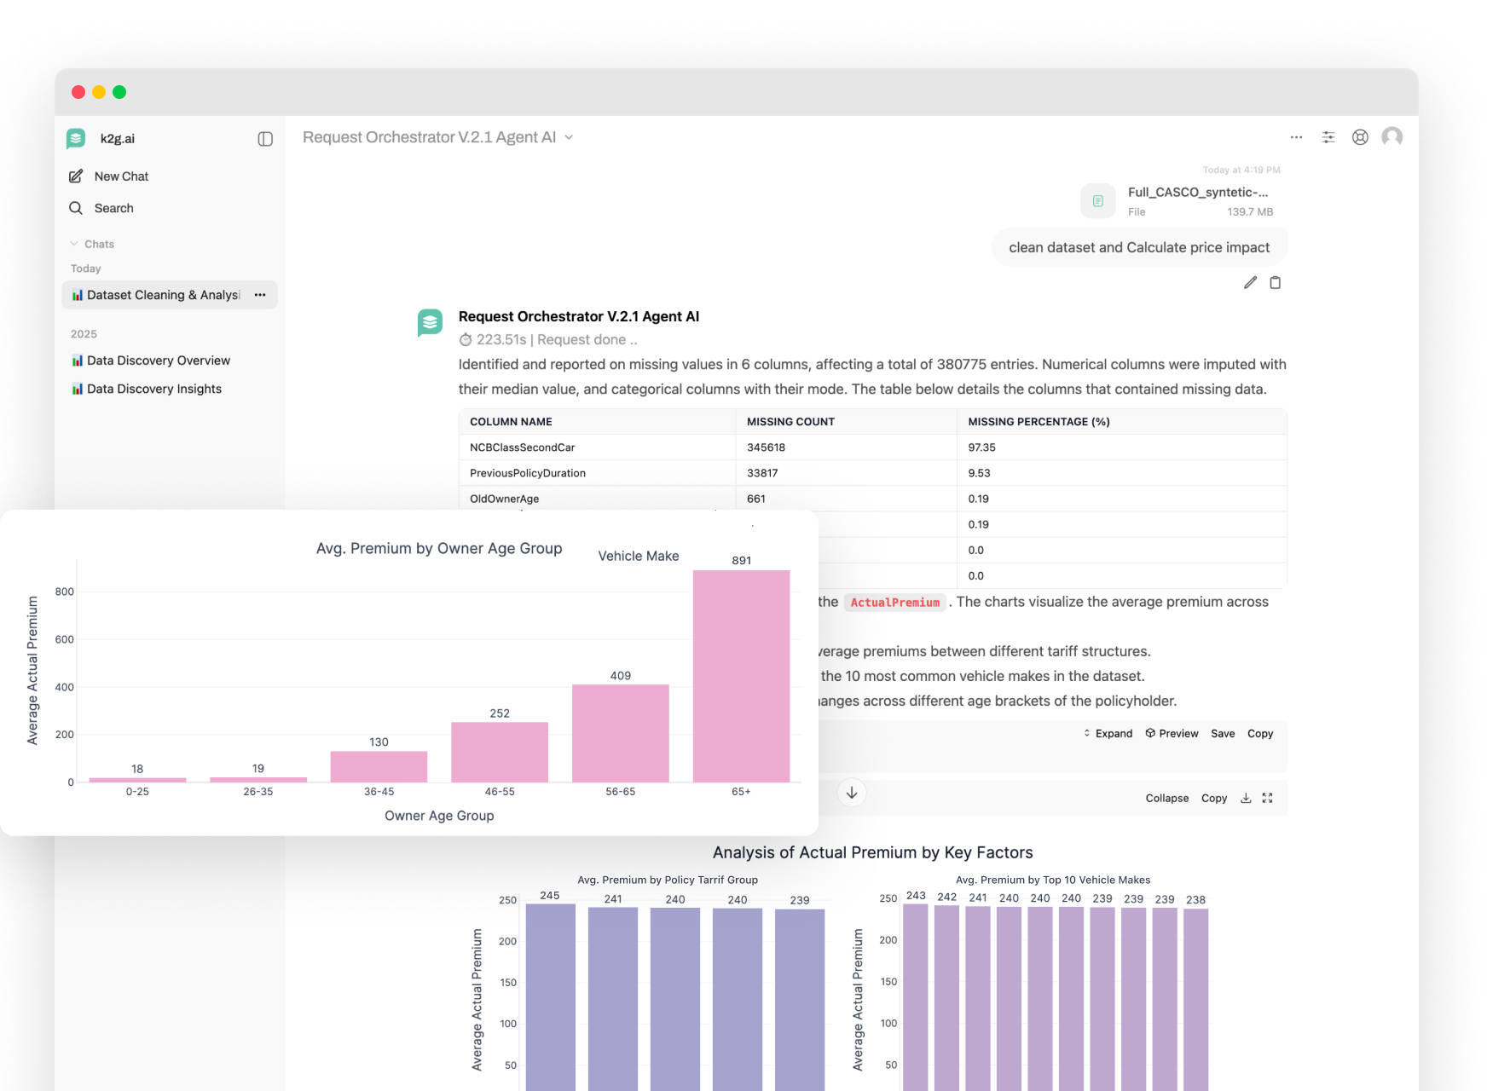Click the agent avatar icon beside response
Screen dimensions: 1487x1091
tap(430, 322)
